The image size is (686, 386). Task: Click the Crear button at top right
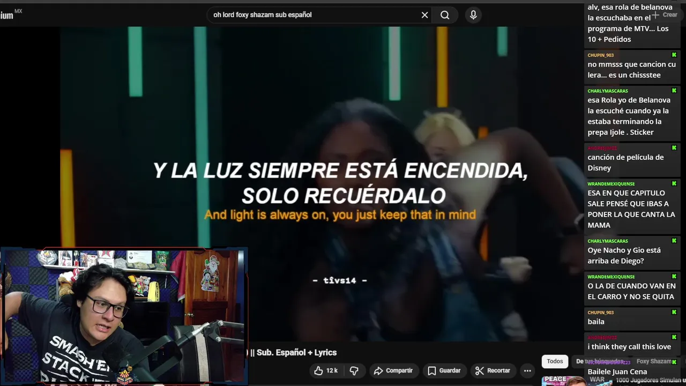pyautogui.click(x=665, y=15)
